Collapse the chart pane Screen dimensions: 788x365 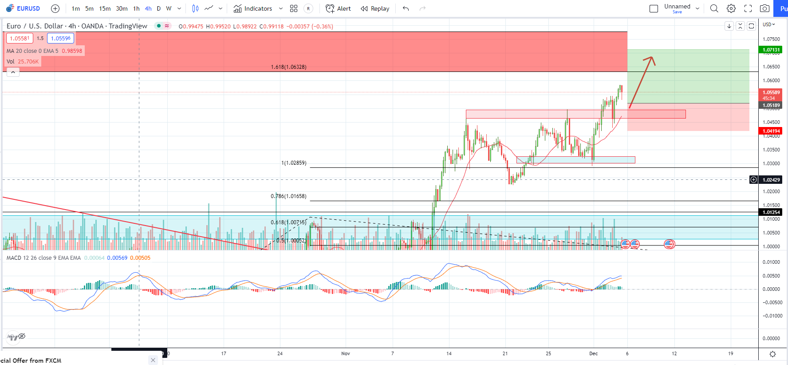tap(740, 26)
